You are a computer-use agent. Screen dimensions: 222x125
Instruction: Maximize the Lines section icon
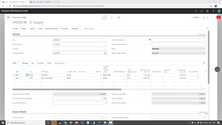click(x=204, y=63)
